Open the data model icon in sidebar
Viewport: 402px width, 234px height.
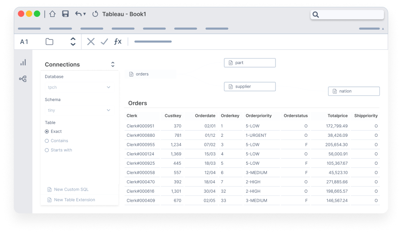tap(23, 79)
